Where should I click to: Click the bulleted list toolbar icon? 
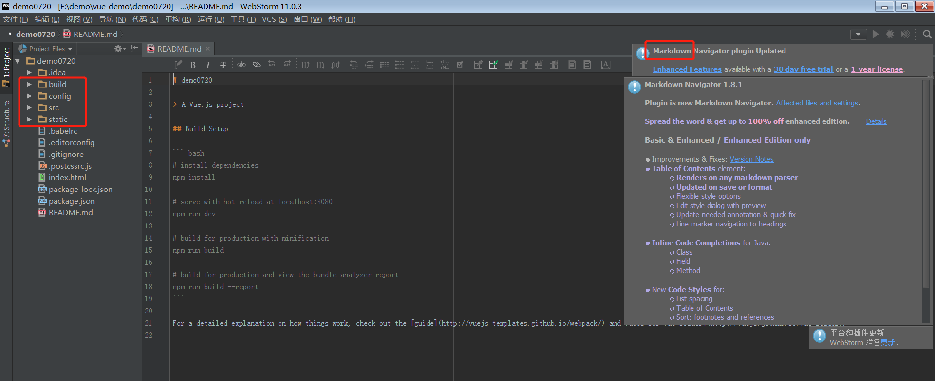click(384, 65)
